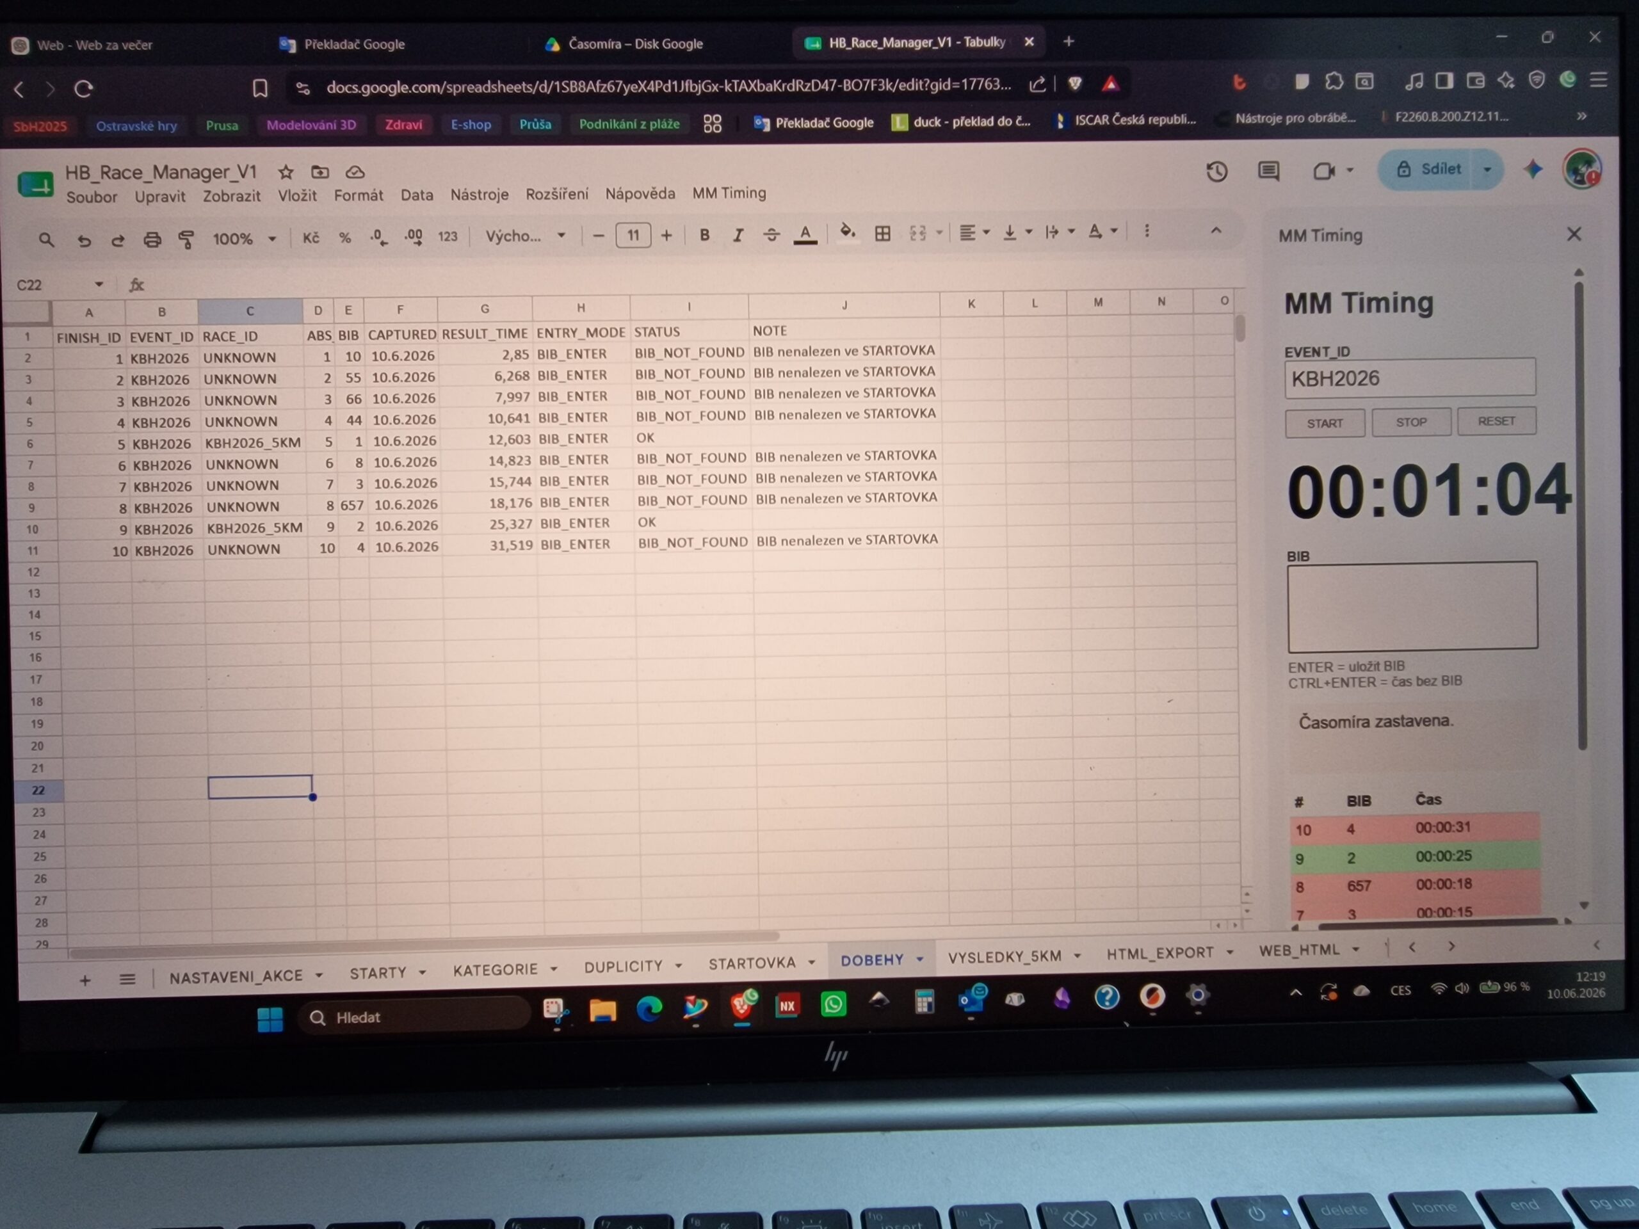Open WhatsApp from the taskbar
The image size is (1639, 1229).
coord(833,1004)
